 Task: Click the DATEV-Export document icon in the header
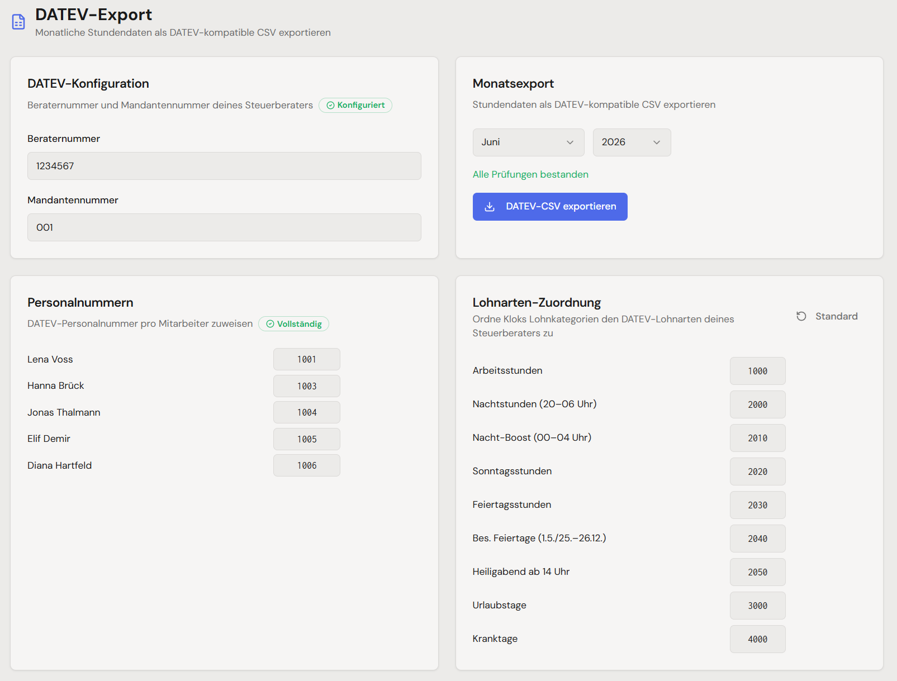pos(18,21)
